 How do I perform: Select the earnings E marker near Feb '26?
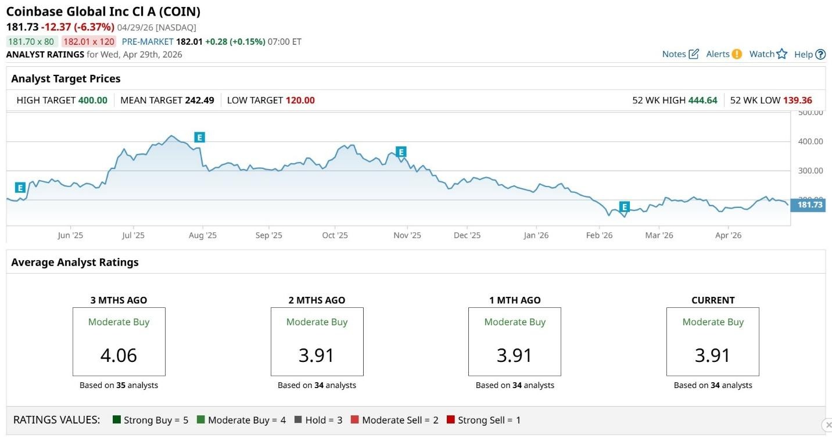click(x=624, y=207)
